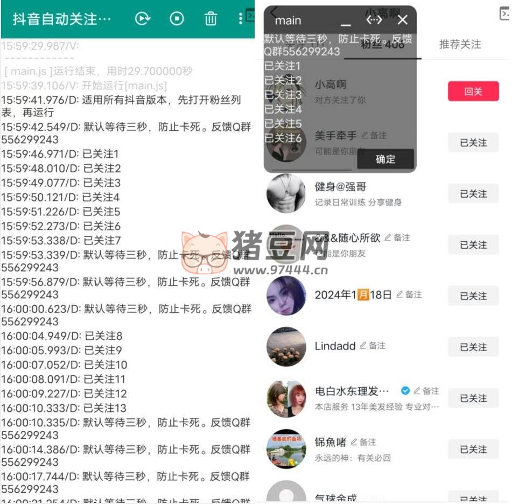This screenshot has height=504, width=512.
Task: Click log line 已关注13
Action: pyautogui.click(x=64, y=408)
